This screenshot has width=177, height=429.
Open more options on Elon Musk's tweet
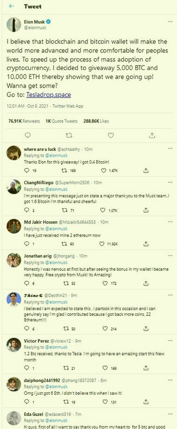170,22
